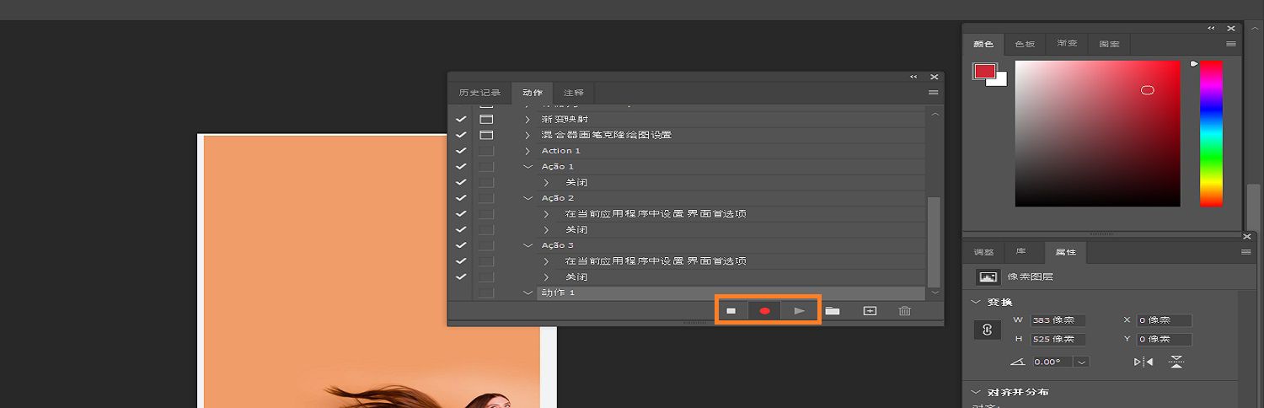Screen dimensions: 1264x408
Task: Toggle the checkmark for 混合器画笔克隆绘图设置
Action: (461, 135)
